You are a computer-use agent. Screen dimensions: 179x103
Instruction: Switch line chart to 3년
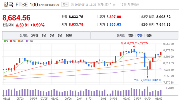pos(52,35)
